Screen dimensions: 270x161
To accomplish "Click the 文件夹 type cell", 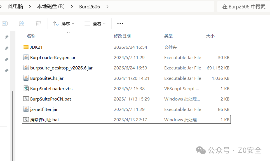I will [x=170, y=47].
